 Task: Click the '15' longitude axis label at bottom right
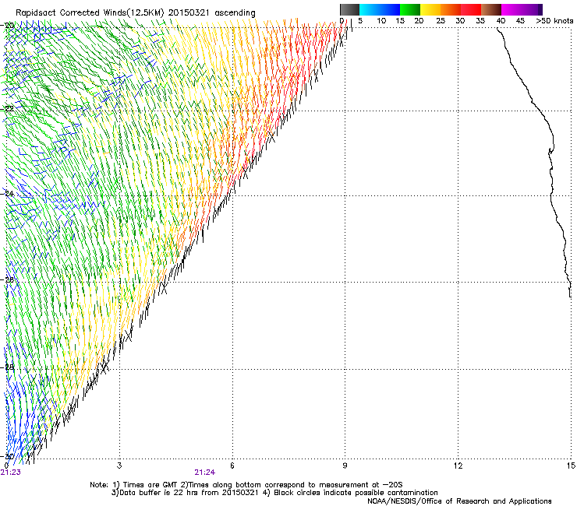(571, 466)
